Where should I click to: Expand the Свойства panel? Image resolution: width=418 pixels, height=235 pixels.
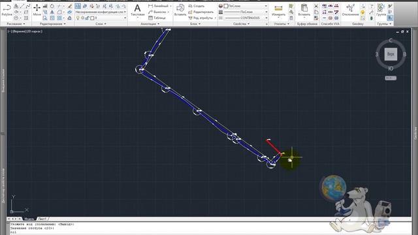[241, 24]
